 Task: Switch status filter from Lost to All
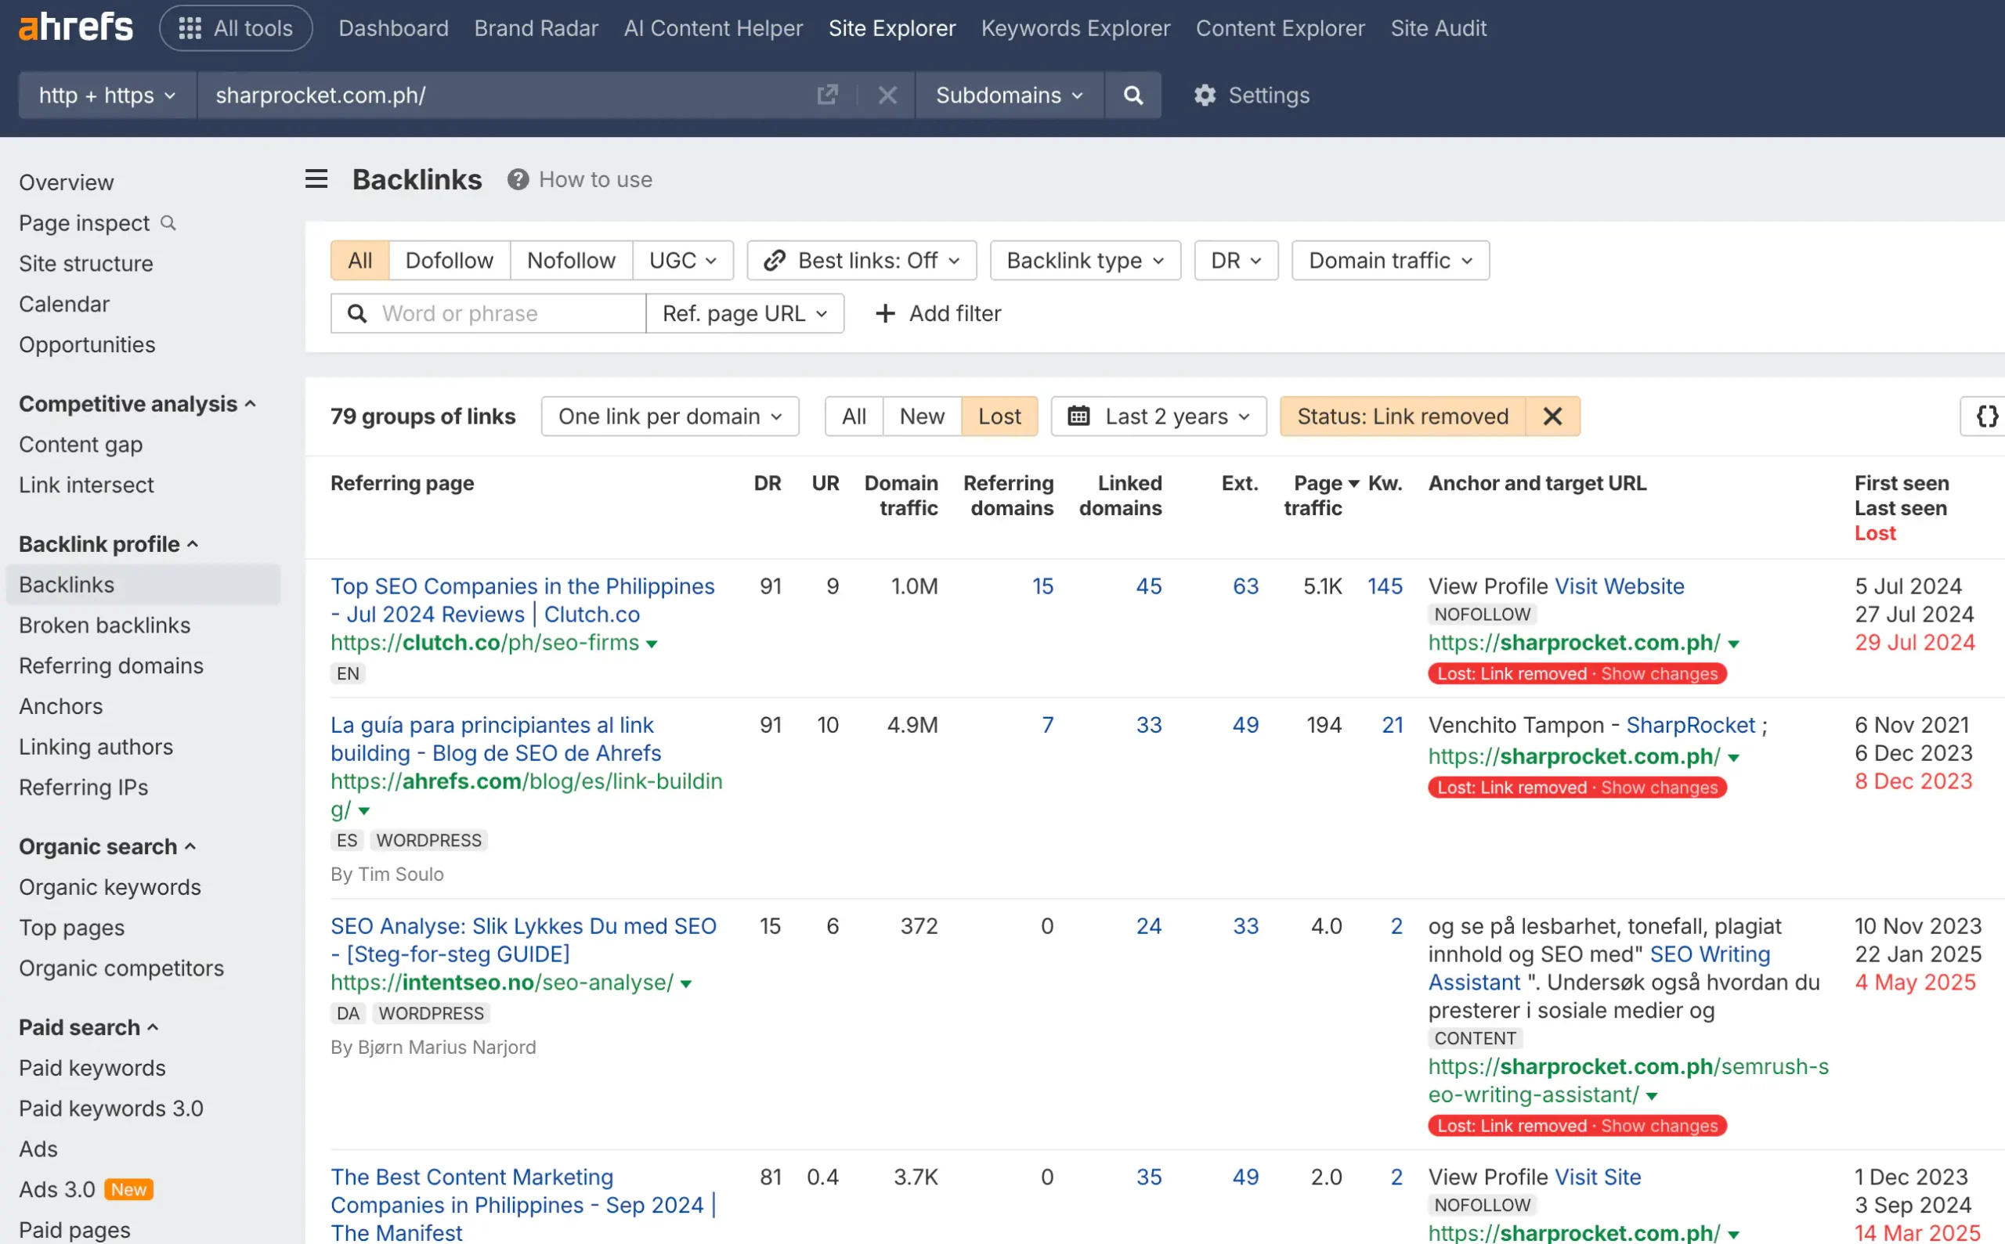coord(853,416)
